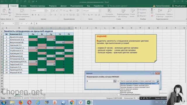The image size is (187, 105).
Task: Toggle underline (Ч) formatting
Action: [x=39, y=15]
